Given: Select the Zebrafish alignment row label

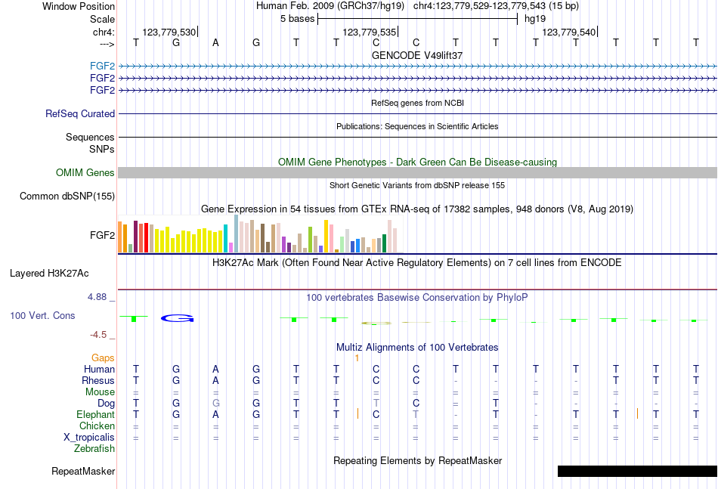Looking at the screenshot, I should pyautogui.click(x=94, y=449).
